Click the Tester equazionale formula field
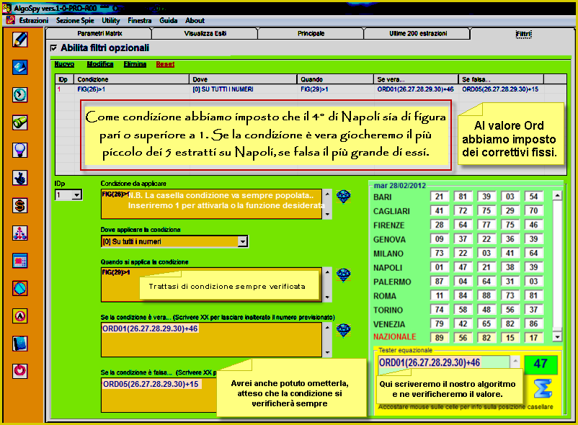 [444, 362]
